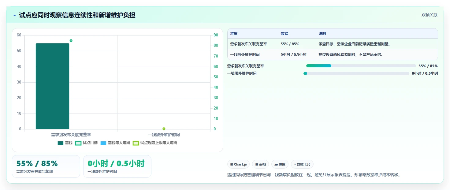Click the 维度 column header
Image resolution: width=450 pixels, height=190 pixels.
click(234, 34)
